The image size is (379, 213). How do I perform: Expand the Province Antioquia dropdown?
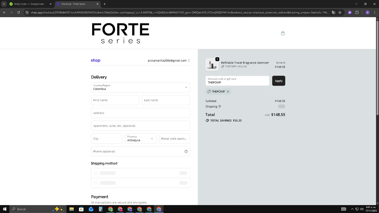click(140, 139)
